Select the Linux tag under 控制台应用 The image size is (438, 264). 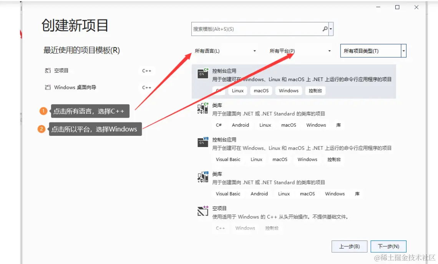pyautogui.click(x=237, y=90)
